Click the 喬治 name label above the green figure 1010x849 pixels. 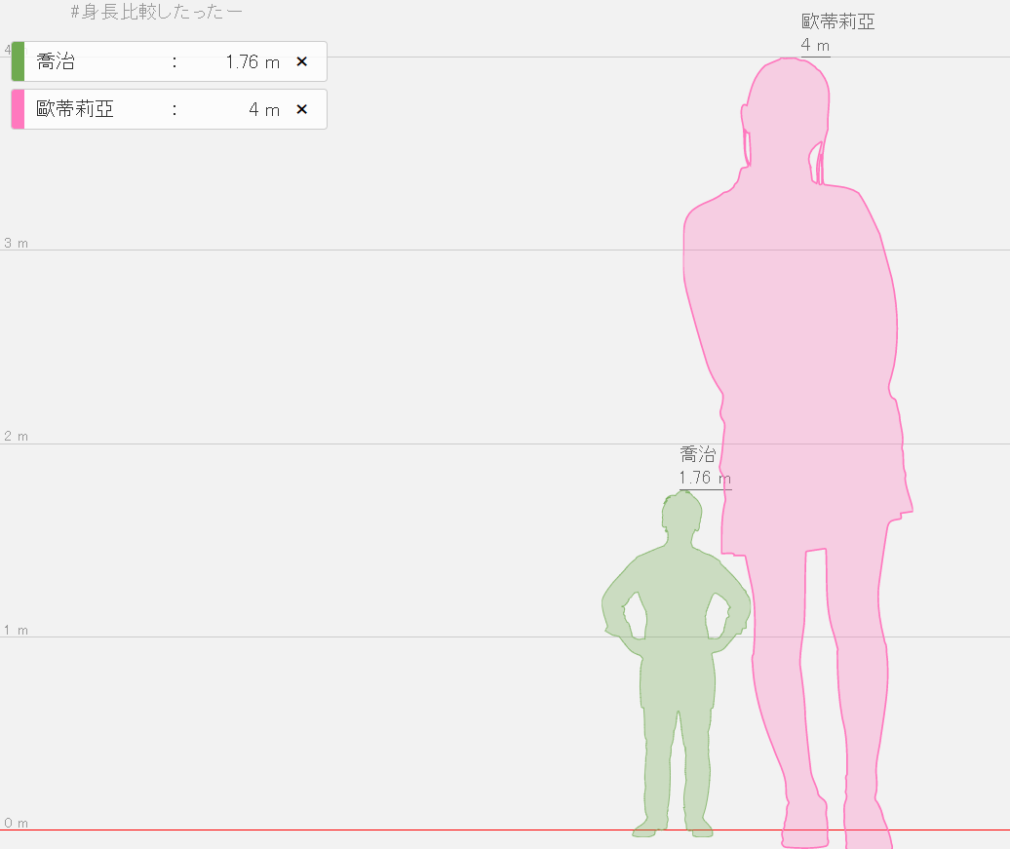coord(697,455)
